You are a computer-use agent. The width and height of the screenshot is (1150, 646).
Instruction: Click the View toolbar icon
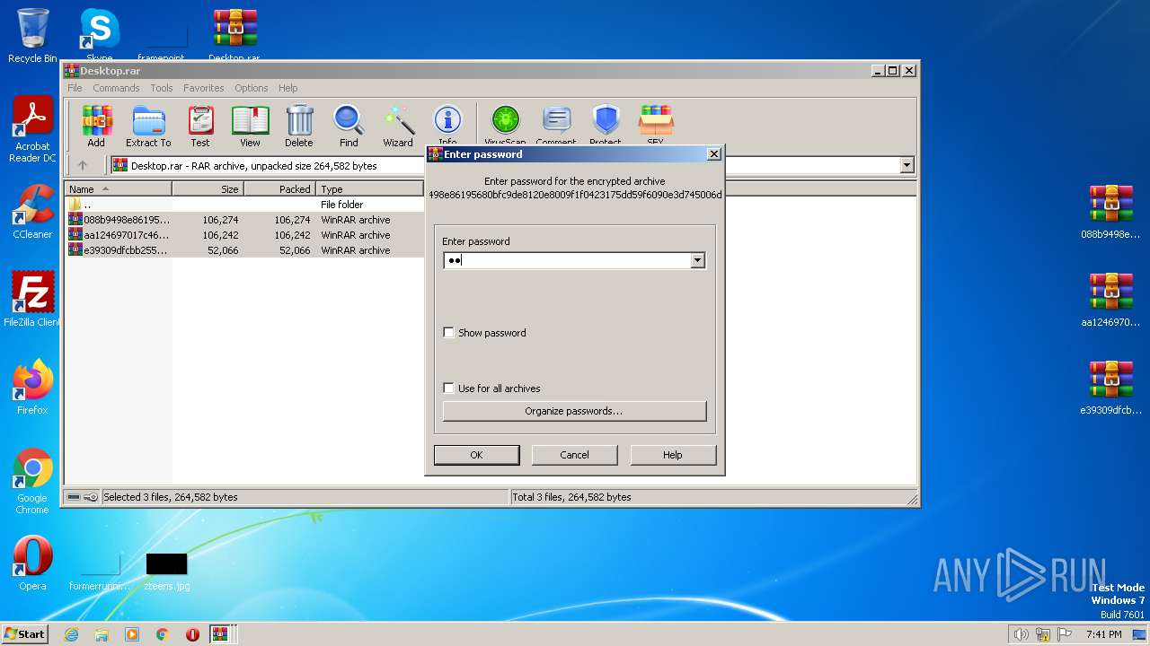pyautogui.click(x=250, y=126)
